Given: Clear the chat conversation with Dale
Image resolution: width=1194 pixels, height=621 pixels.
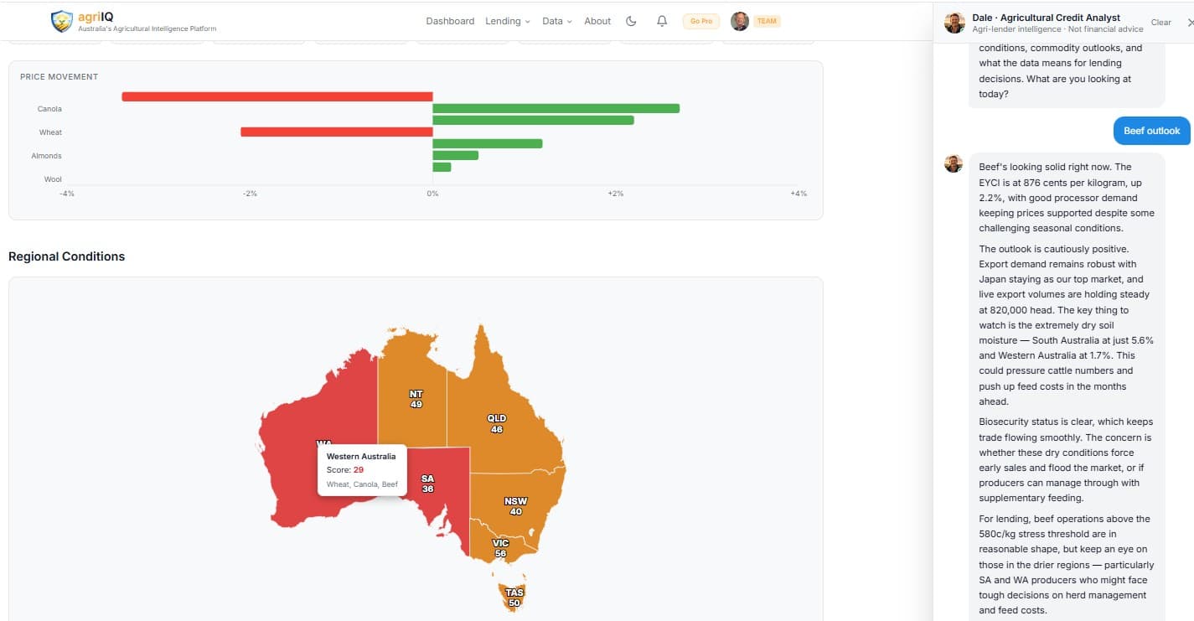Looking at the screenshot, I should [1160, 22].
